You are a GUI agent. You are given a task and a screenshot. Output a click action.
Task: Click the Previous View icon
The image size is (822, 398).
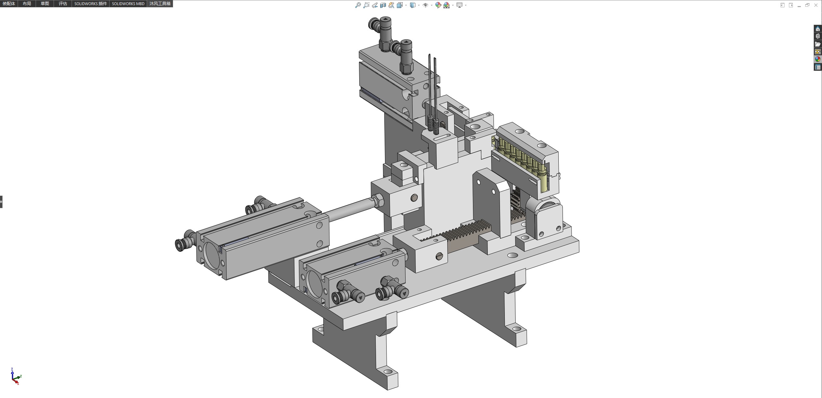[375, 5]
